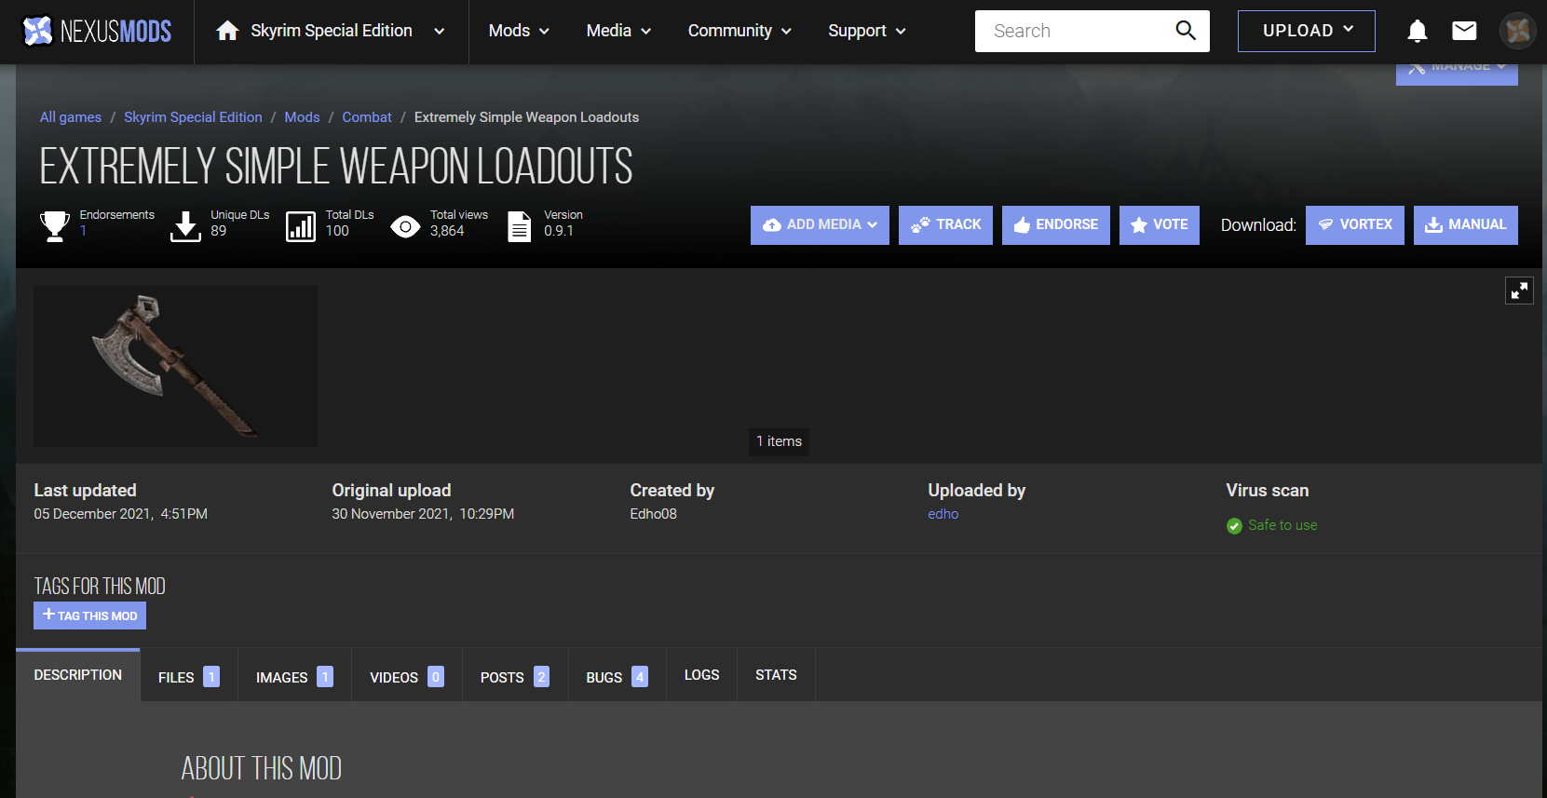
Task: Expand the Add Media dropdown
Action: point(820,225)
